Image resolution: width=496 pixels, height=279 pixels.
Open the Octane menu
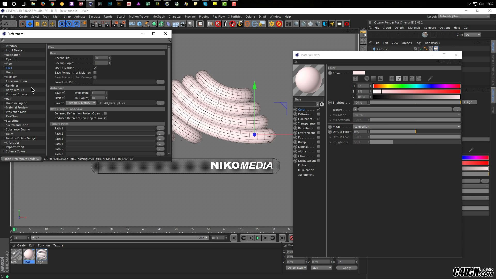[x=250, y=17]
